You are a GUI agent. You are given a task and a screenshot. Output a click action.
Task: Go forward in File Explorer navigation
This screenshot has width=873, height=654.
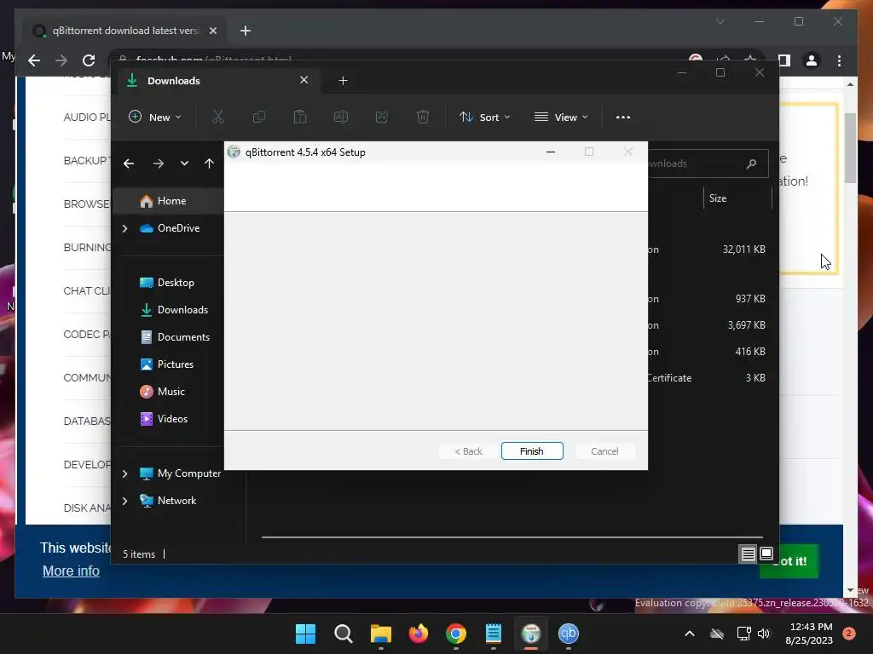coord(158,163)
